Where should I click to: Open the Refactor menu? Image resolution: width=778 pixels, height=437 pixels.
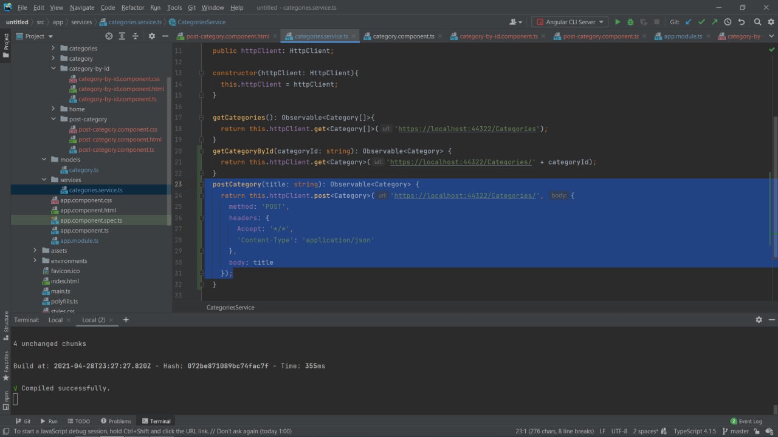(x=132, y=7)
